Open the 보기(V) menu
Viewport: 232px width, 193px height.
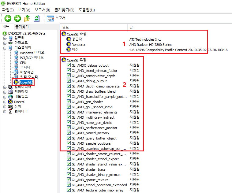click(x=24, y=10)
